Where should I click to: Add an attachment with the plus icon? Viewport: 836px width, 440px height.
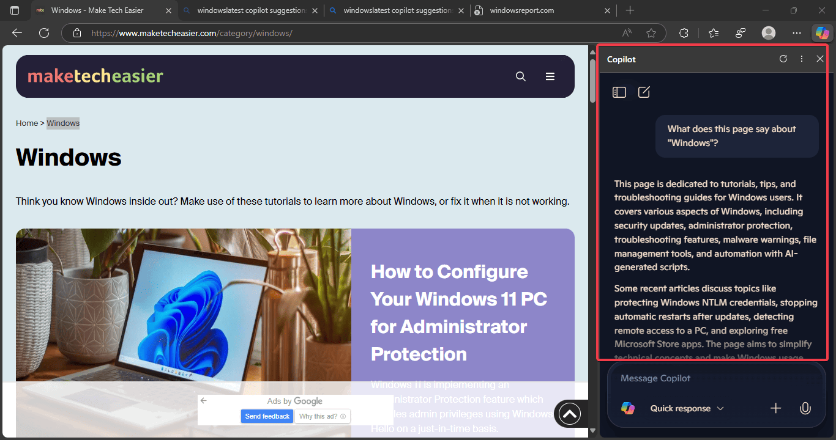(776, 408)
